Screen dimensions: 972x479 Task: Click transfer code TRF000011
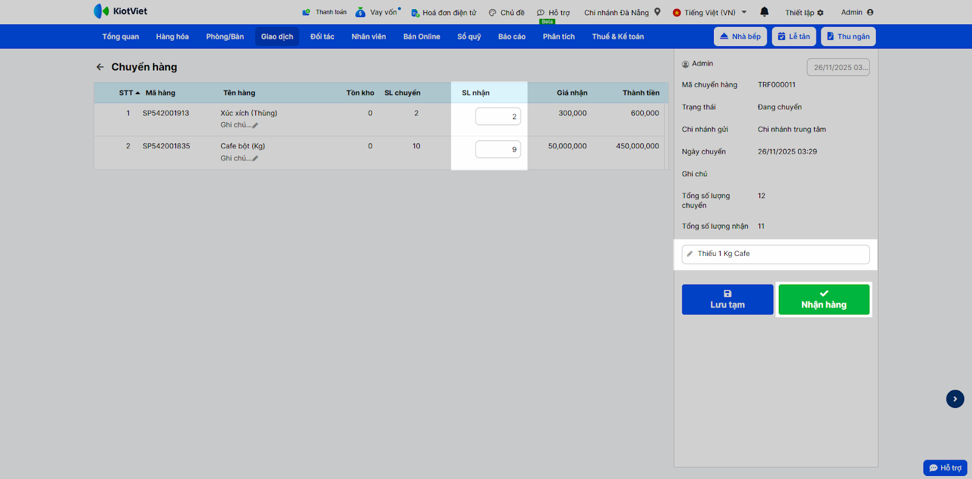(x=776, y=85)
